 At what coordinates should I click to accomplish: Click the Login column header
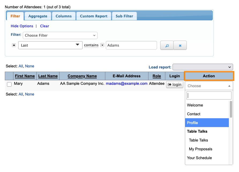point(174,76)
